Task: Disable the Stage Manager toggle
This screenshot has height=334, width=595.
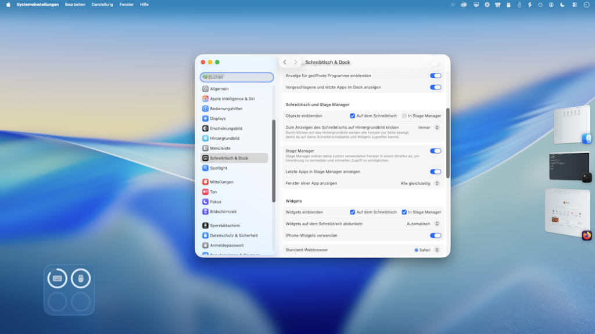Action: pos(436,150)
